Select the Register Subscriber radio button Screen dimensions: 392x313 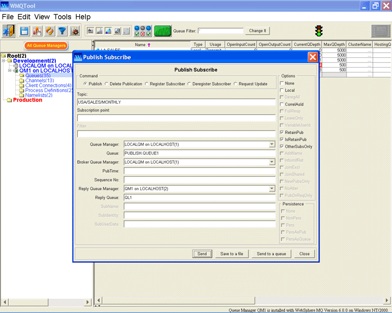pyautogui.click(x=147, y=84)
